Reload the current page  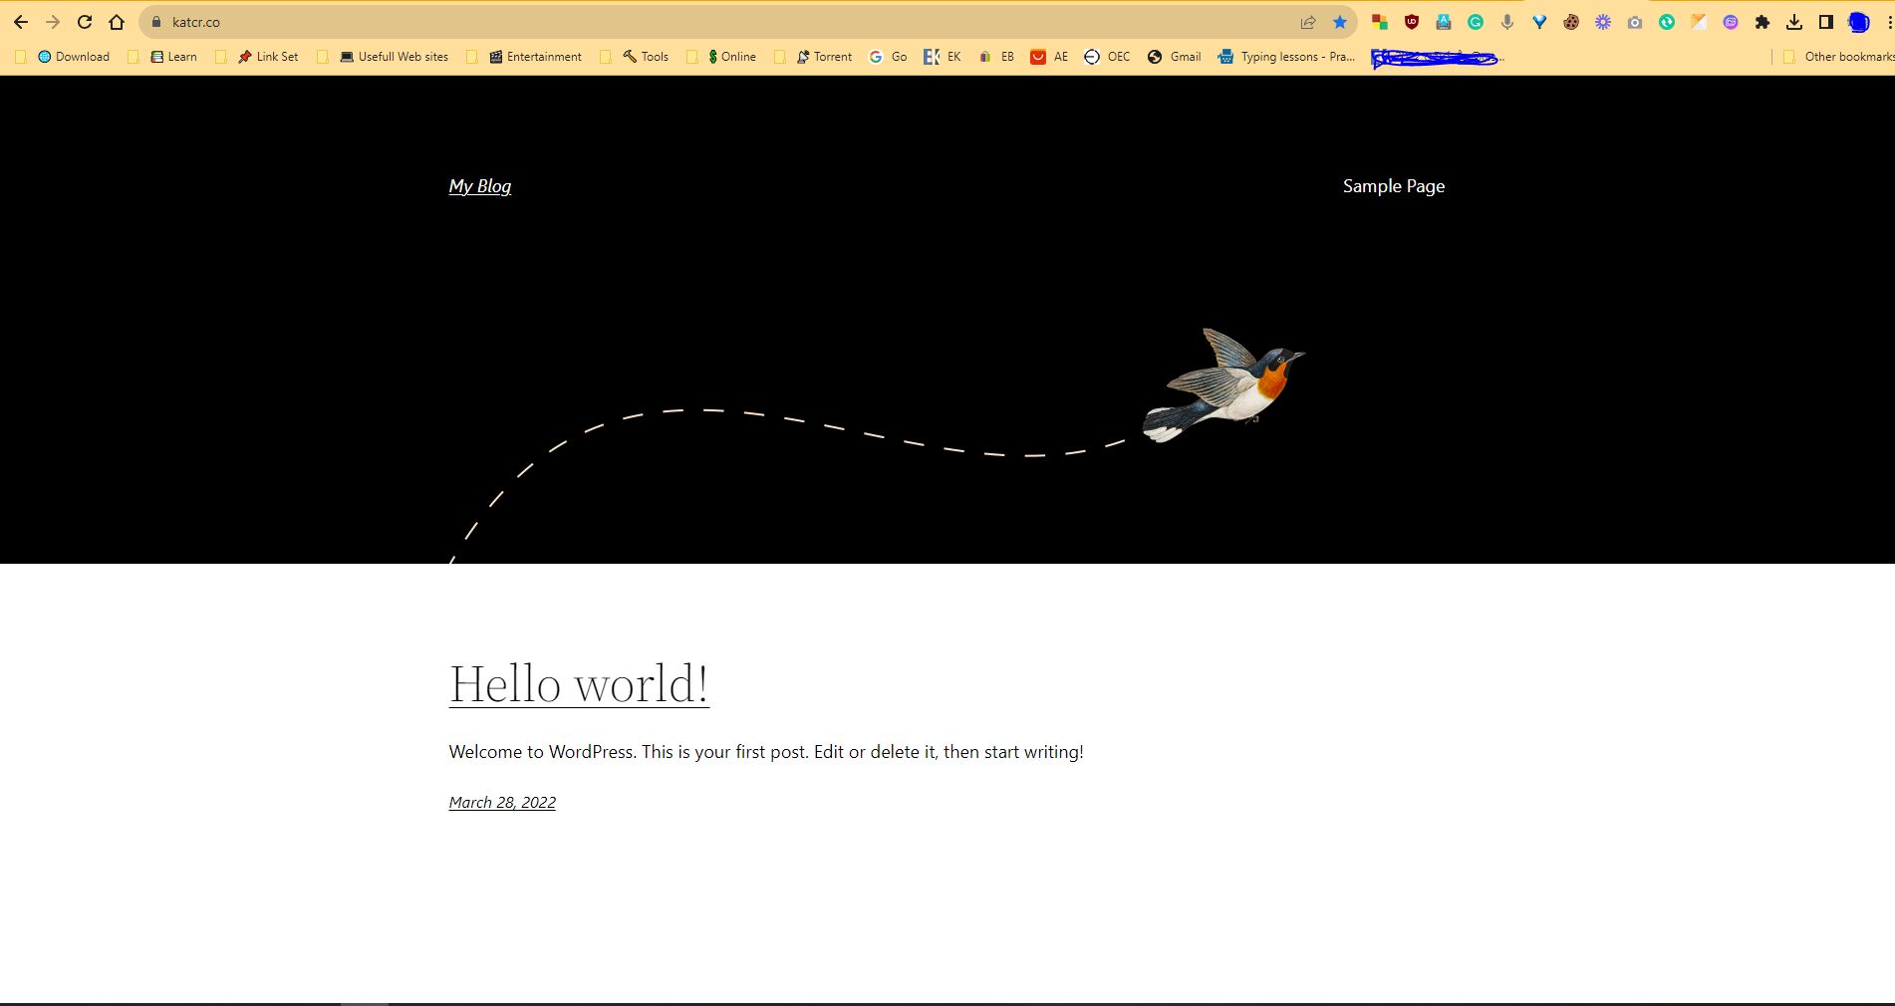[x=85, y=22]
